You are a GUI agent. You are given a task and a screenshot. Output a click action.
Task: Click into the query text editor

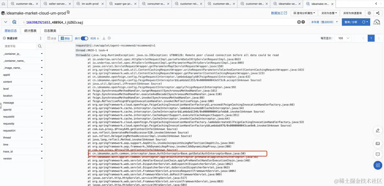160,22
